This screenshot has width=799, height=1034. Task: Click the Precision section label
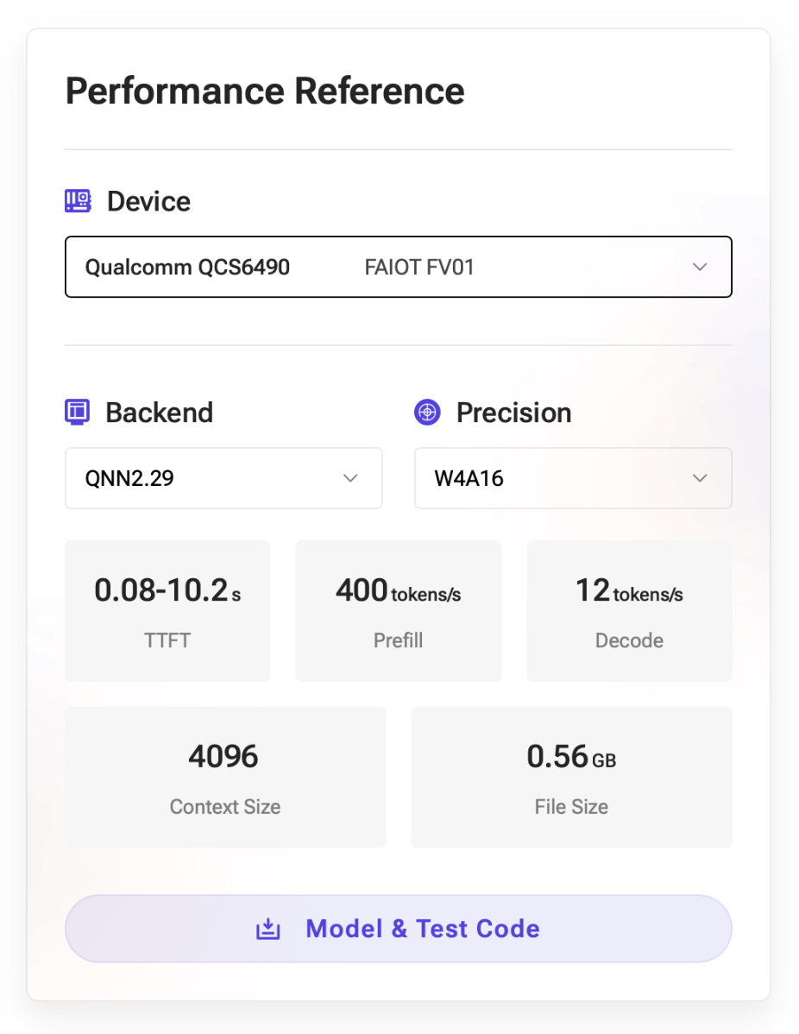pos(513,413)
